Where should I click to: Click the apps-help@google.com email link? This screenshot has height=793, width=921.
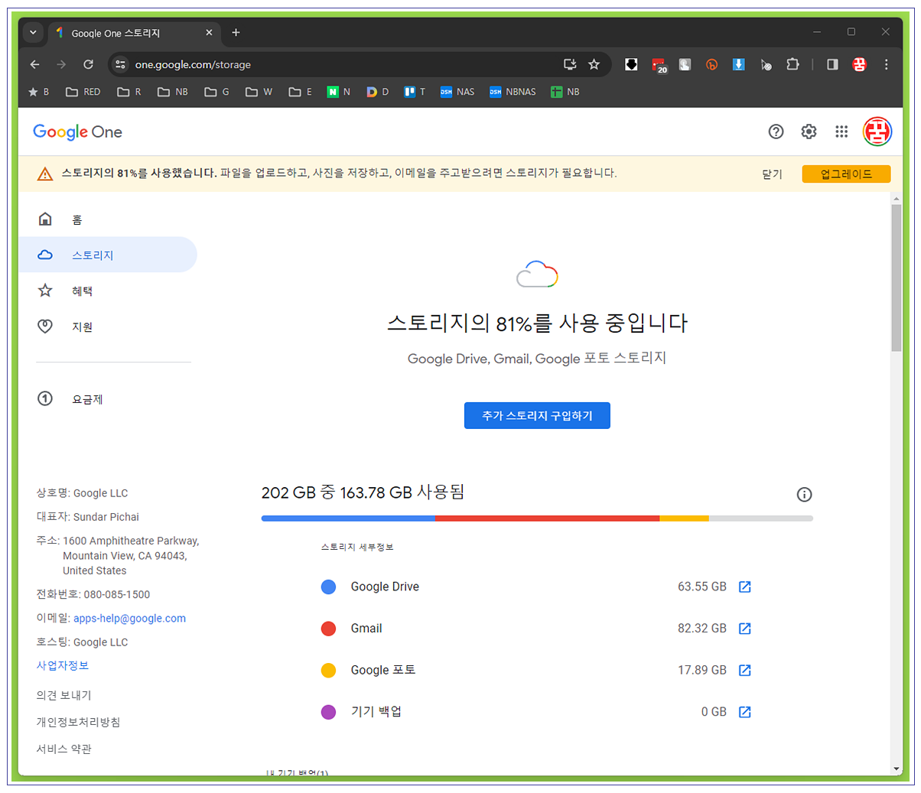(129, 618)
